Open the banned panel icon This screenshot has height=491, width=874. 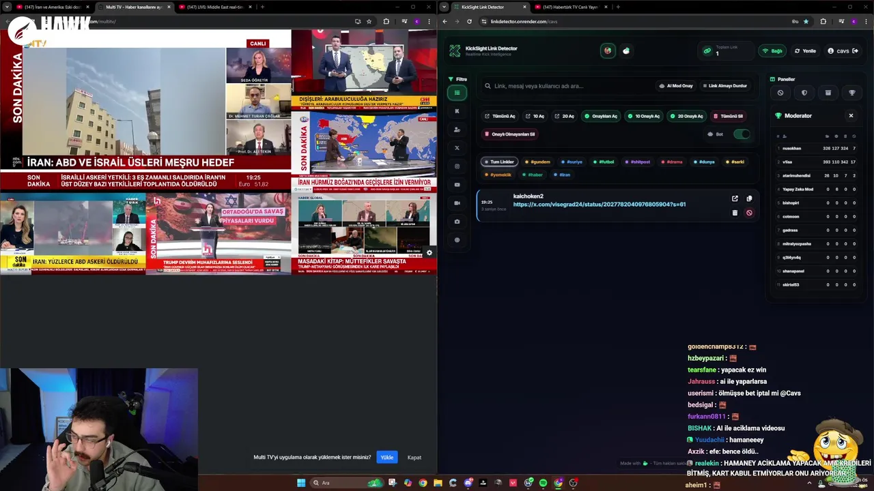coord(780,93)
